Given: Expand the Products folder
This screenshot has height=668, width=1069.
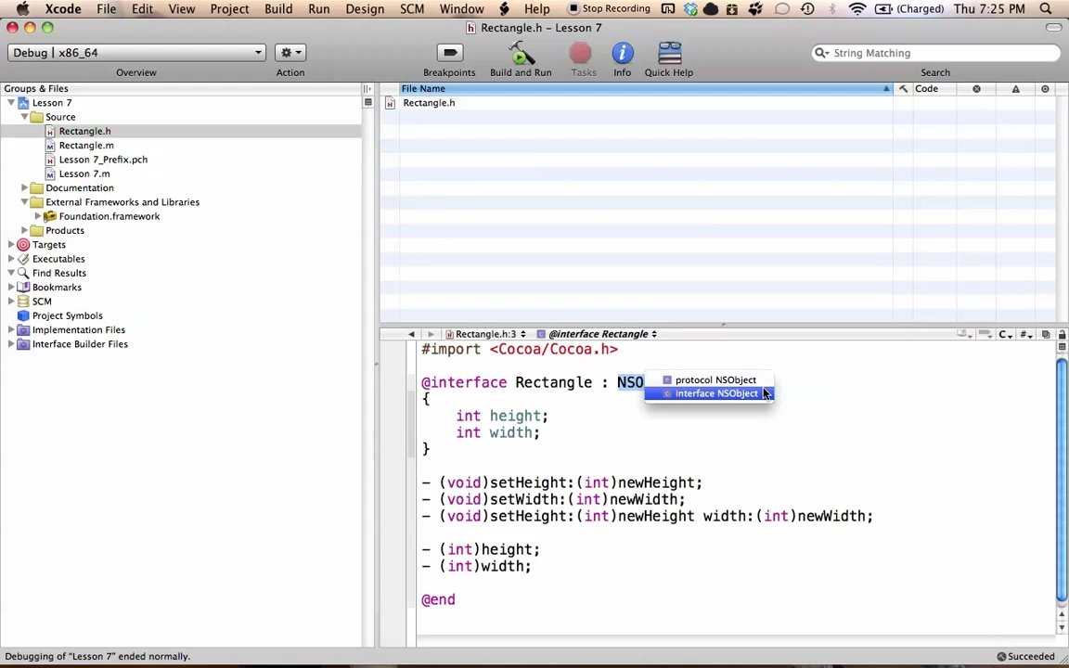Looking at the screenshot, I should coord(24,230).
